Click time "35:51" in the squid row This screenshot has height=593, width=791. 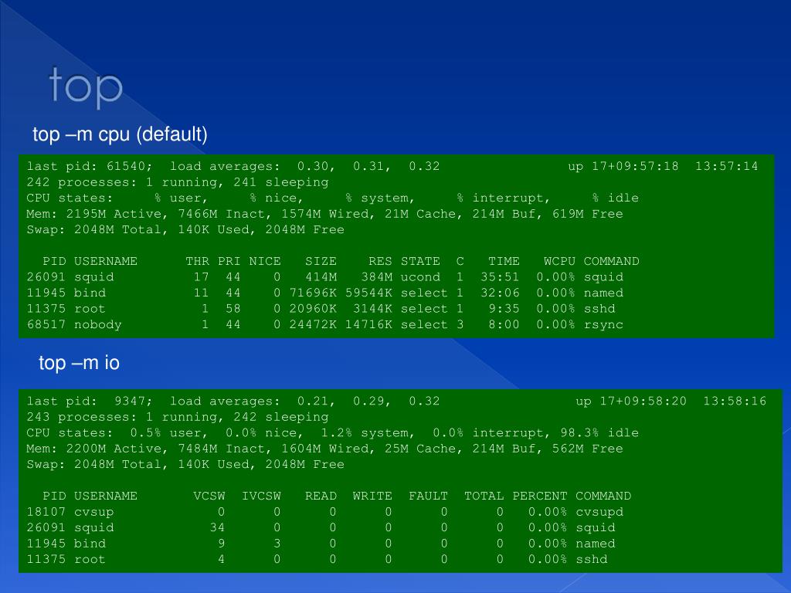[500, 277]
